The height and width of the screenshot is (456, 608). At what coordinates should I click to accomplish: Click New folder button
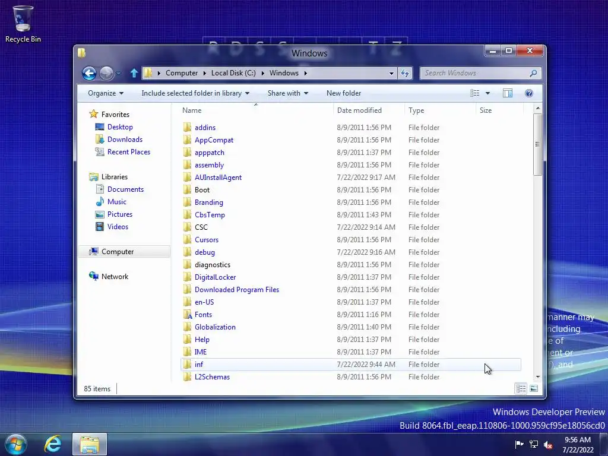tap(344, 93)
